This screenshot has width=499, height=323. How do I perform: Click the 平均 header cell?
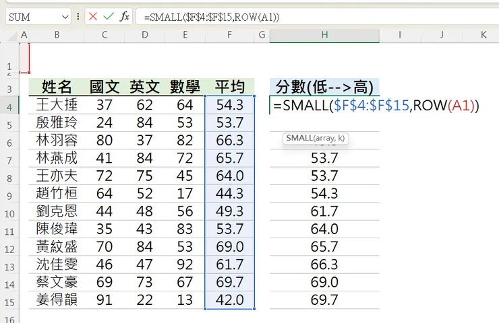tap(229, 87)
